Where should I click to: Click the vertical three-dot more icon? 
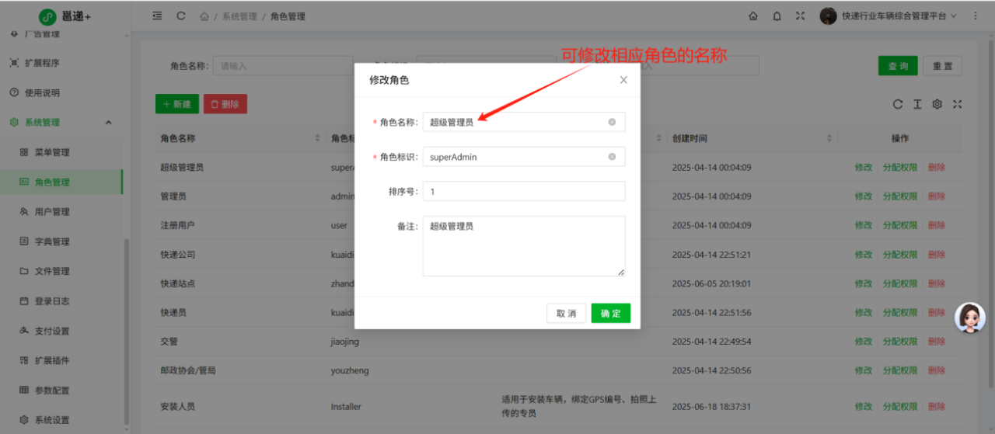[x=976, y=16]
